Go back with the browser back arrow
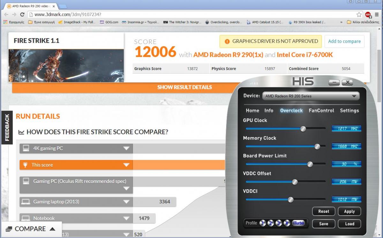 coord(6,15)
